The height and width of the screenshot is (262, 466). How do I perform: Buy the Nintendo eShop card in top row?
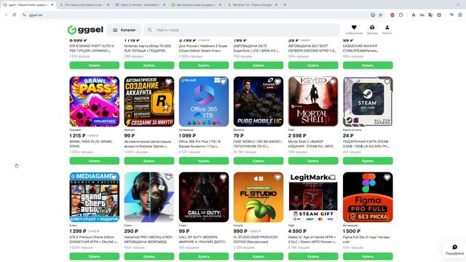[149, 65]
